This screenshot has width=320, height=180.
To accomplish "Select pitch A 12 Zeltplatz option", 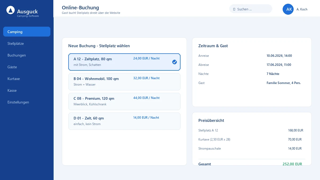I will (124, 62).
